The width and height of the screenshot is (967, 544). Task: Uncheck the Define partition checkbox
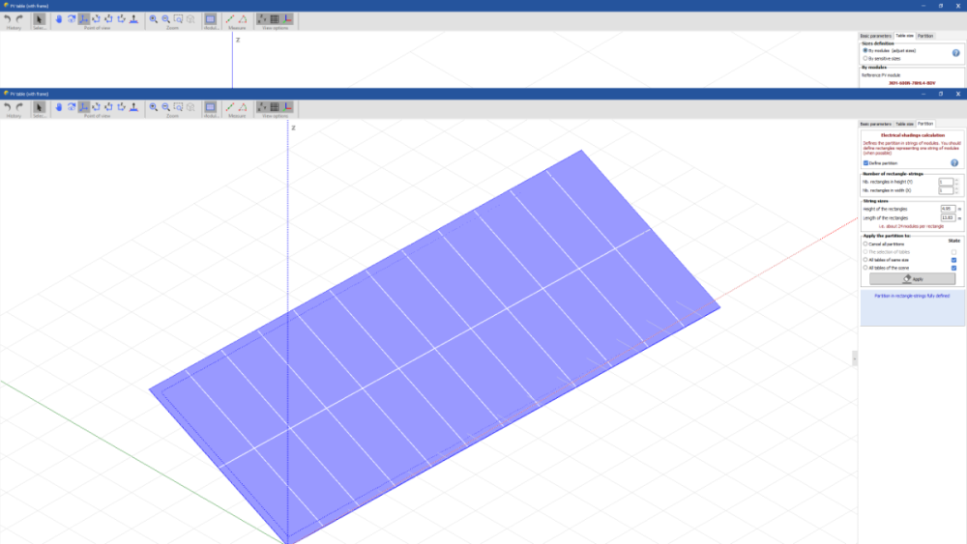pos(865,163)
